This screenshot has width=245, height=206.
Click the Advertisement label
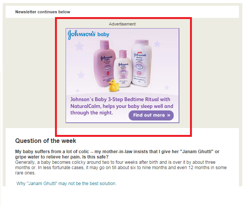(x=122, y=24)
